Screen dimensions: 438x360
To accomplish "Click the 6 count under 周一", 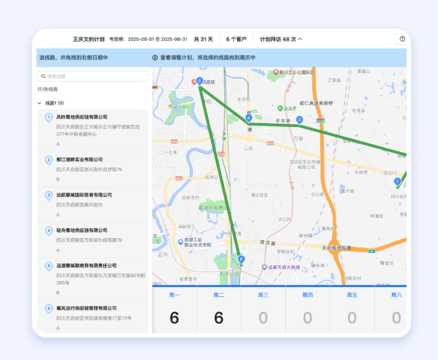I will (x=175, y=318).
